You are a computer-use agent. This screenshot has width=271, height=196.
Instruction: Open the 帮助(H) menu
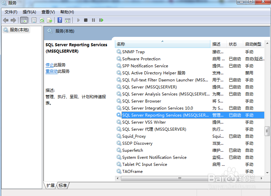67,12
